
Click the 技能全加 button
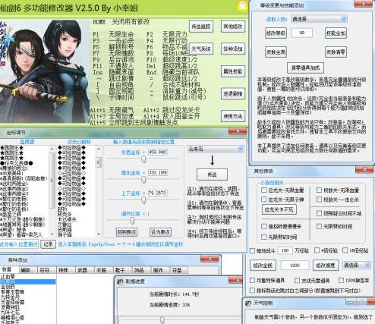[336, 33]
